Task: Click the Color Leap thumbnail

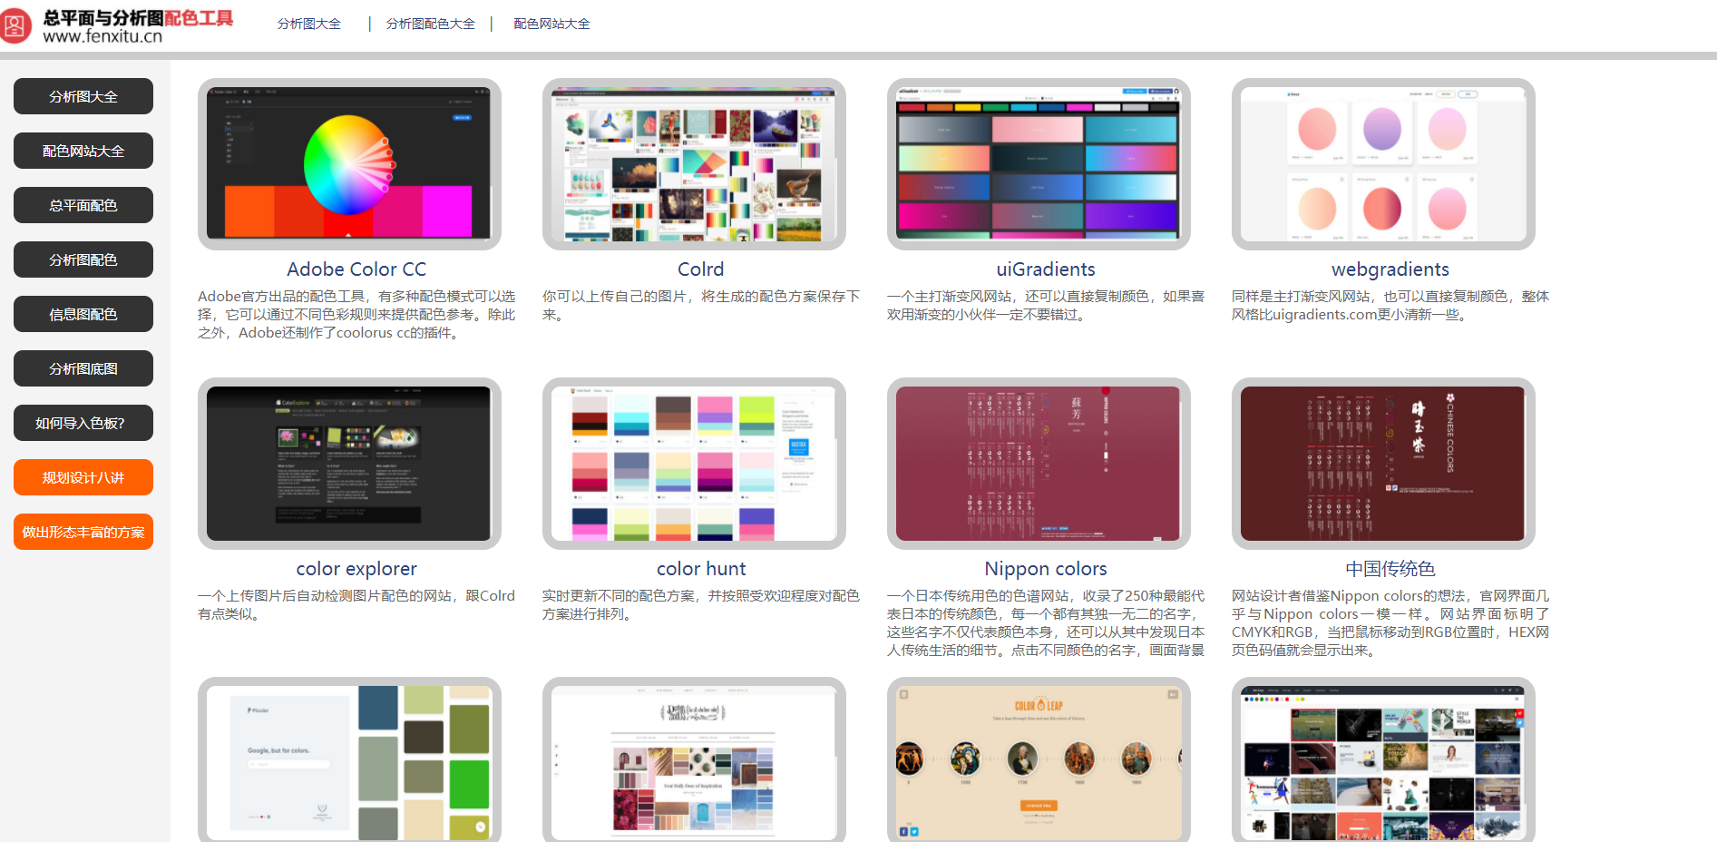Action: click(1039, 759)
